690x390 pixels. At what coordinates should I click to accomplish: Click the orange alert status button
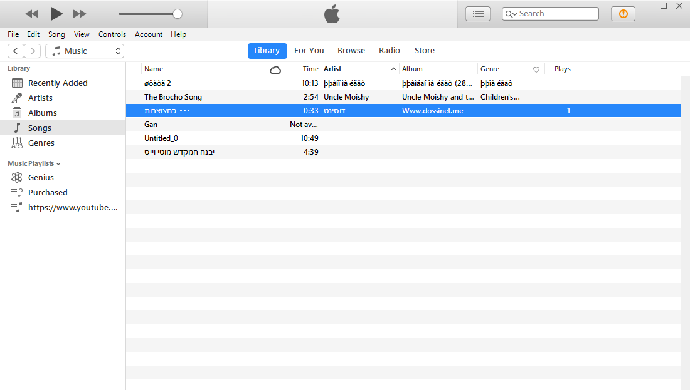[623, 14]
